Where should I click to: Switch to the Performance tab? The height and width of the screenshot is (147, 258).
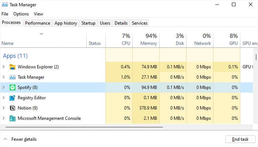click(38, 23)
